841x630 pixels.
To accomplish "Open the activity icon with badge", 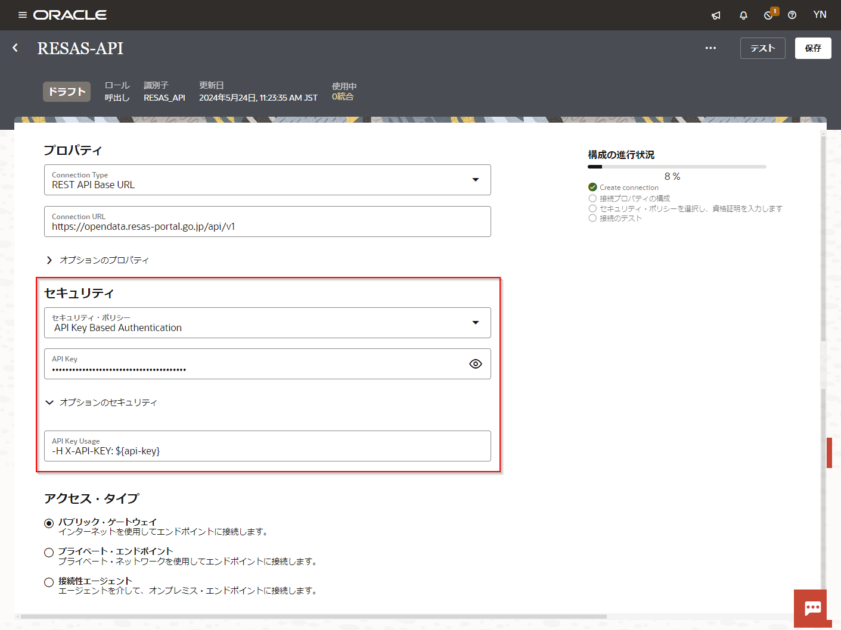I will pyautogui.click(x=769, y=15).
